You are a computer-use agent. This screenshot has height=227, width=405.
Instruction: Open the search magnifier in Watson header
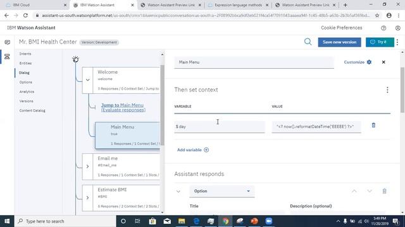point(308,42)
